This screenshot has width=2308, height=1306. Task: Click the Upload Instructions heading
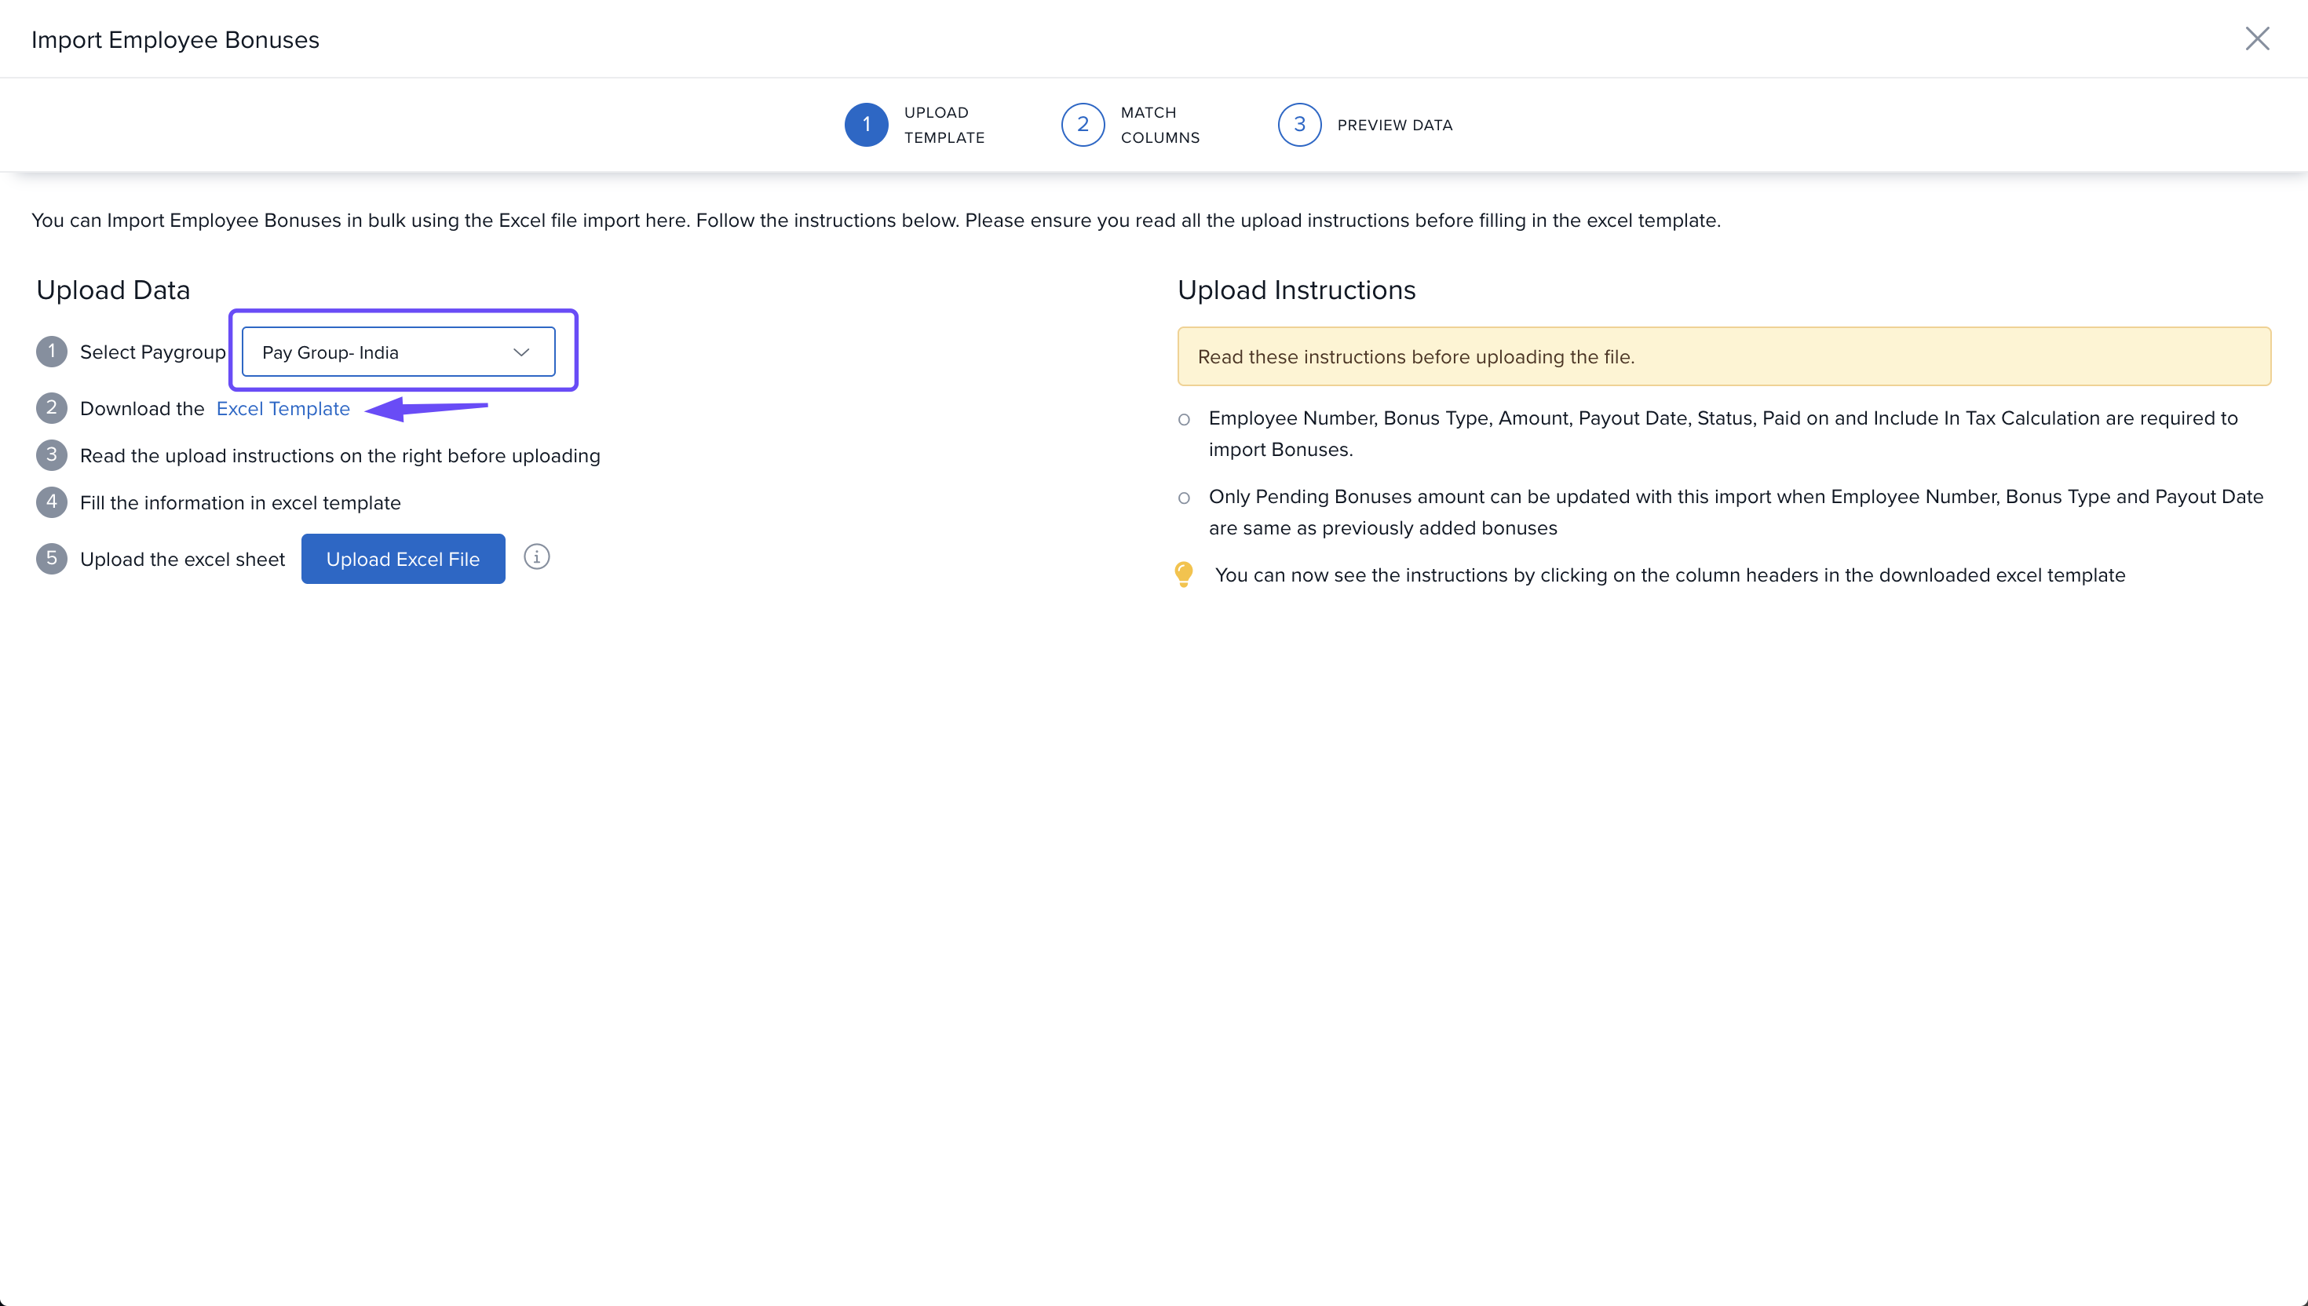(x=1295, y=290)
